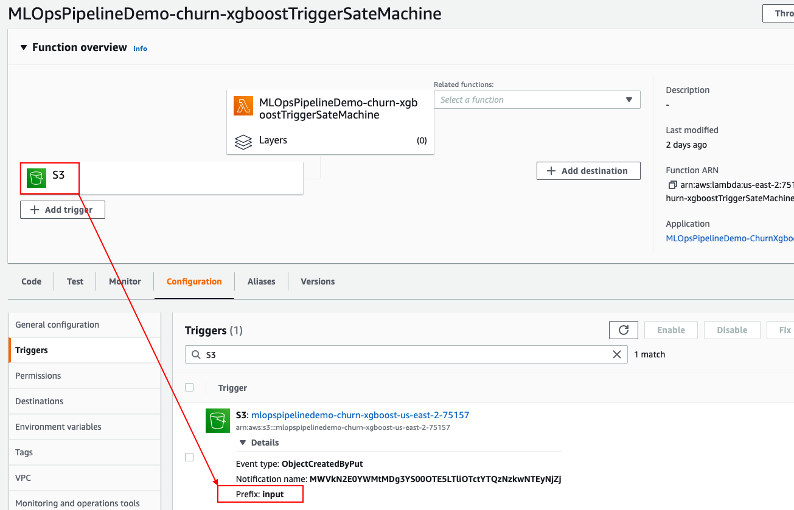This screenshot has width=794, height=510.
Task: Click the orange Lambda function icon
Action: tap(243, 106)
